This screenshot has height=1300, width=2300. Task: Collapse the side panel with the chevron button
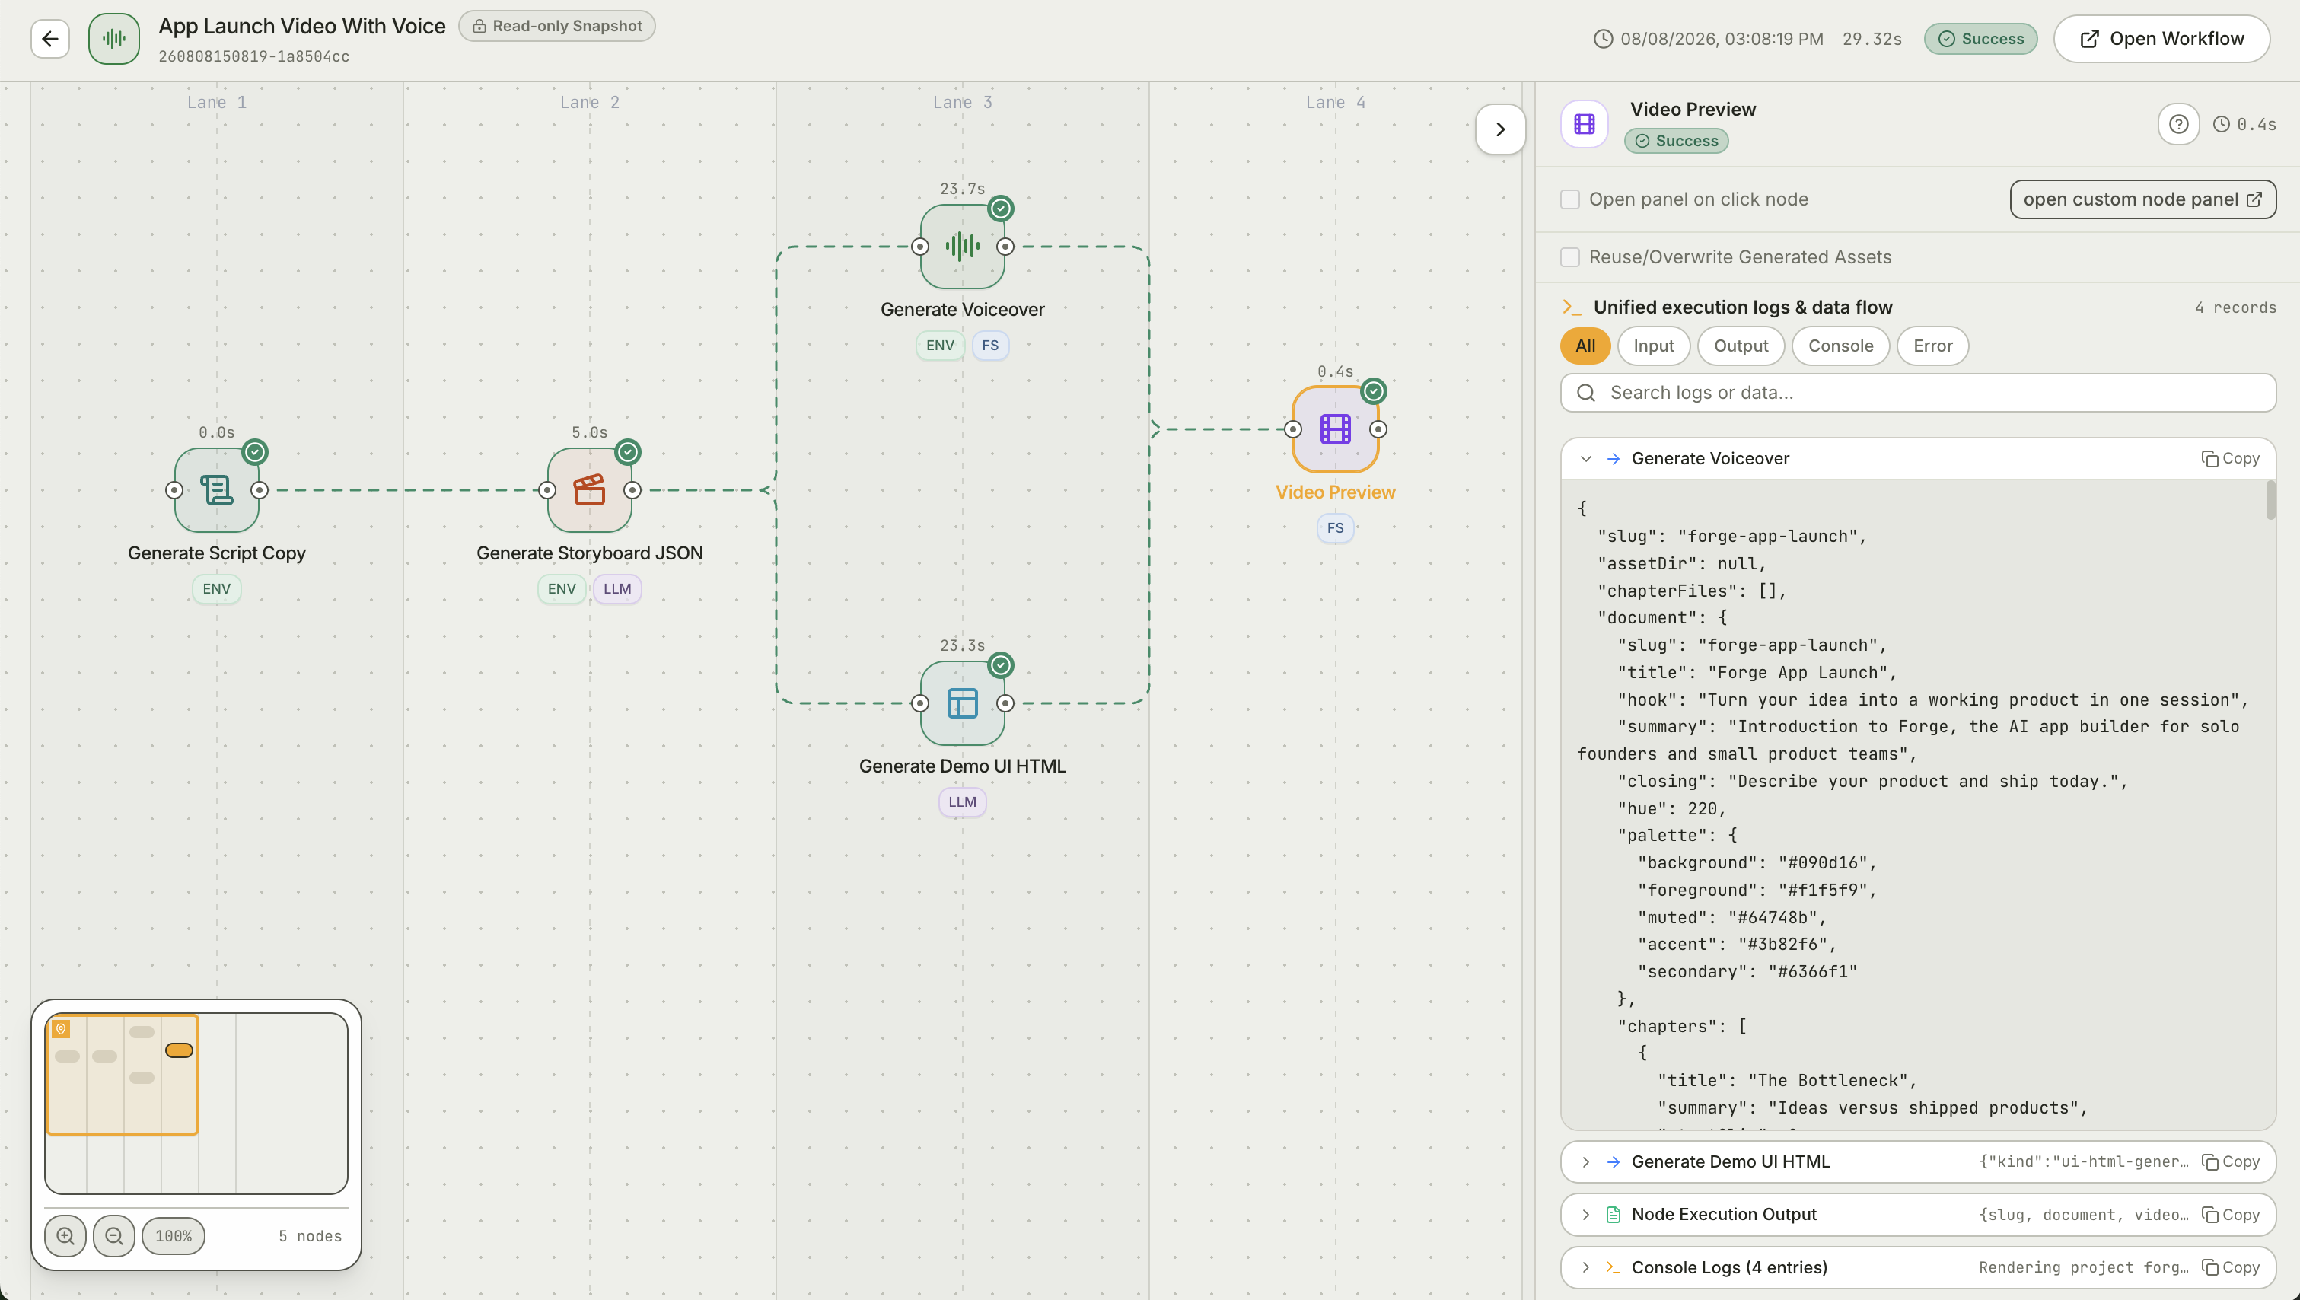click(x=1500, y=129)
